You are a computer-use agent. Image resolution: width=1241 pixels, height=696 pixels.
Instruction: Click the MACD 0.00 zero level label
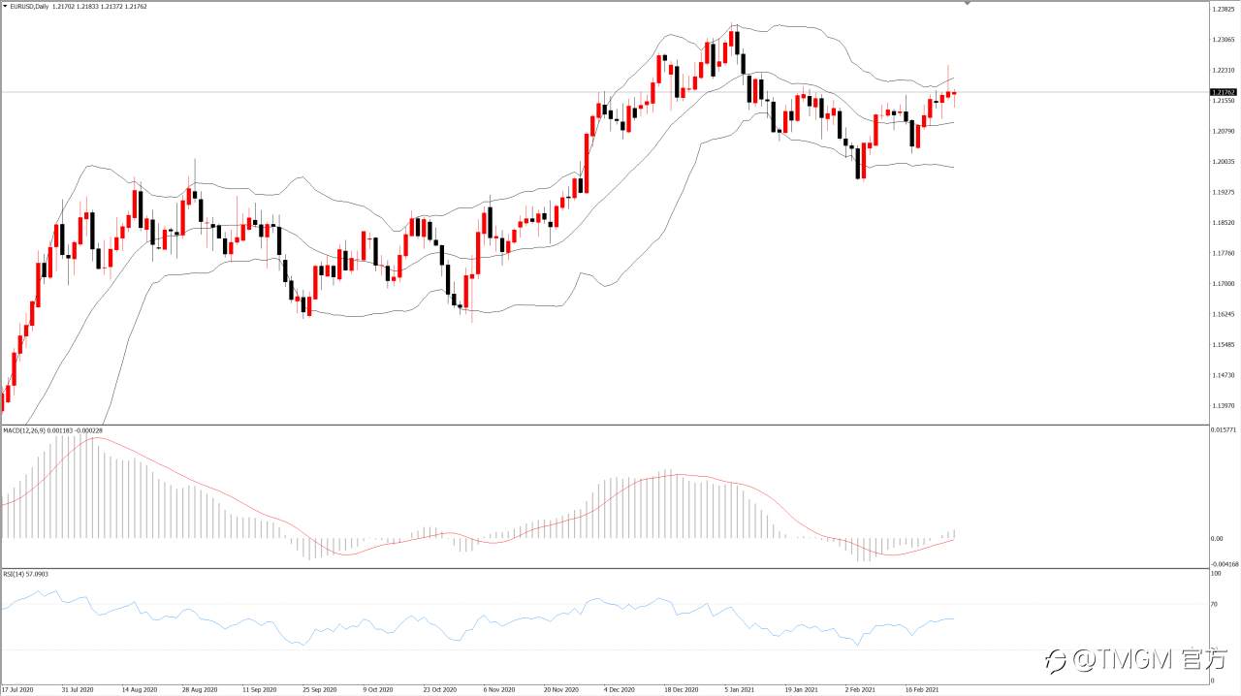pyautogui.click(x=1217, y=538)
